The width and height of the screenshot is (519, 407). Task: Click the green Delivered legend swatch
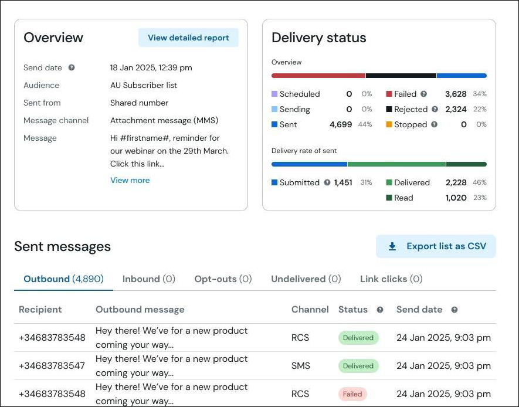click(389, 182)
